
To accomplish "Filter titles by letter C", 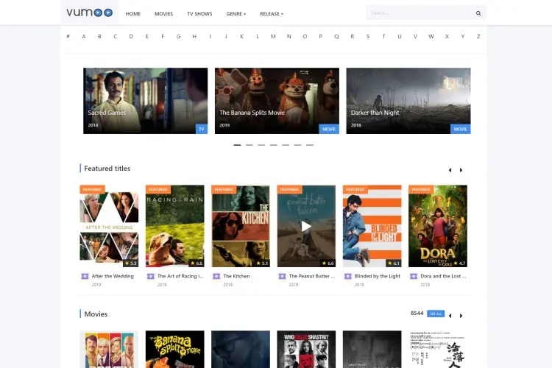I will tap(115, 36).
